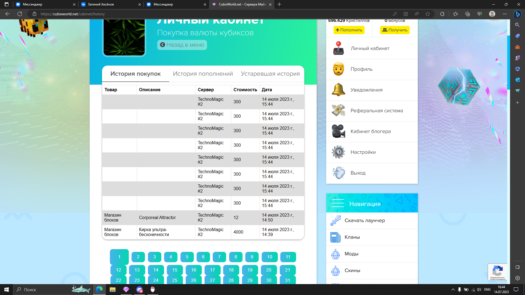The width and height of the screenshot is (525, 295).
Task: Click the joystick icon for Личный кабинет
Action: 338,48
